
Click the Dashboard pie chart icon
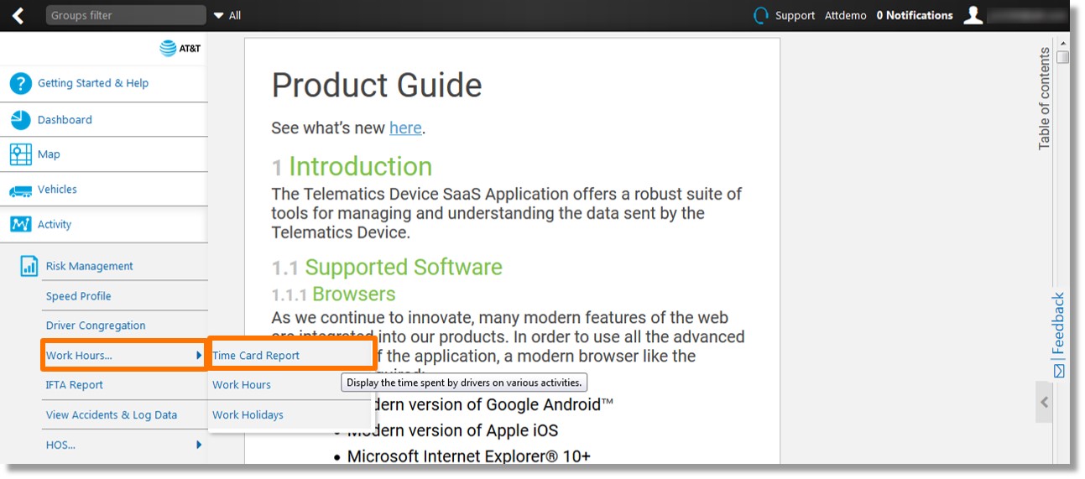click(x=20, y=119)
